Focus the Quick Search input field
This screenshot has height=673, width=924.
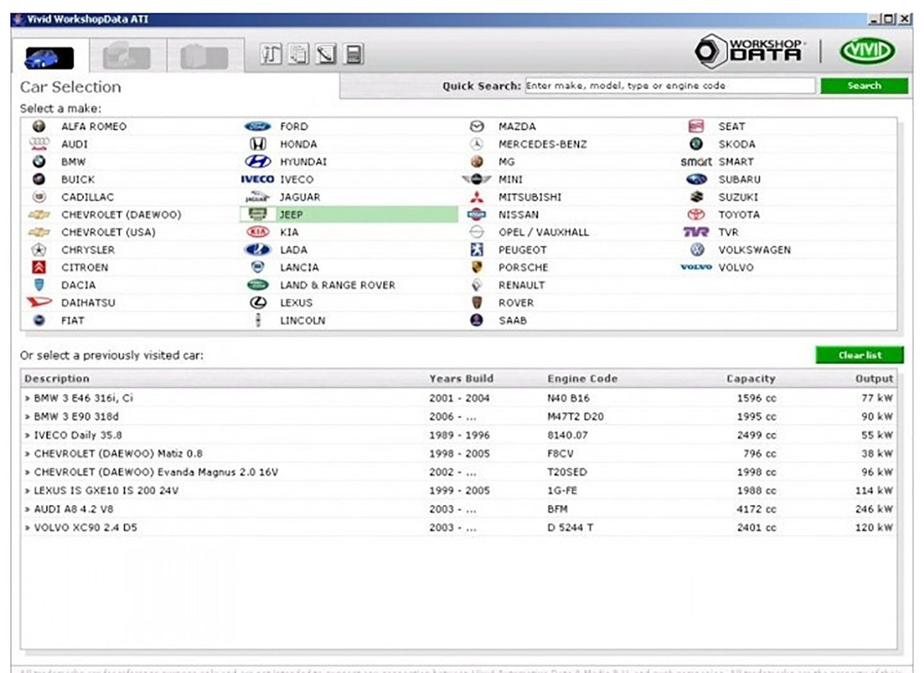tap(669, 86)
